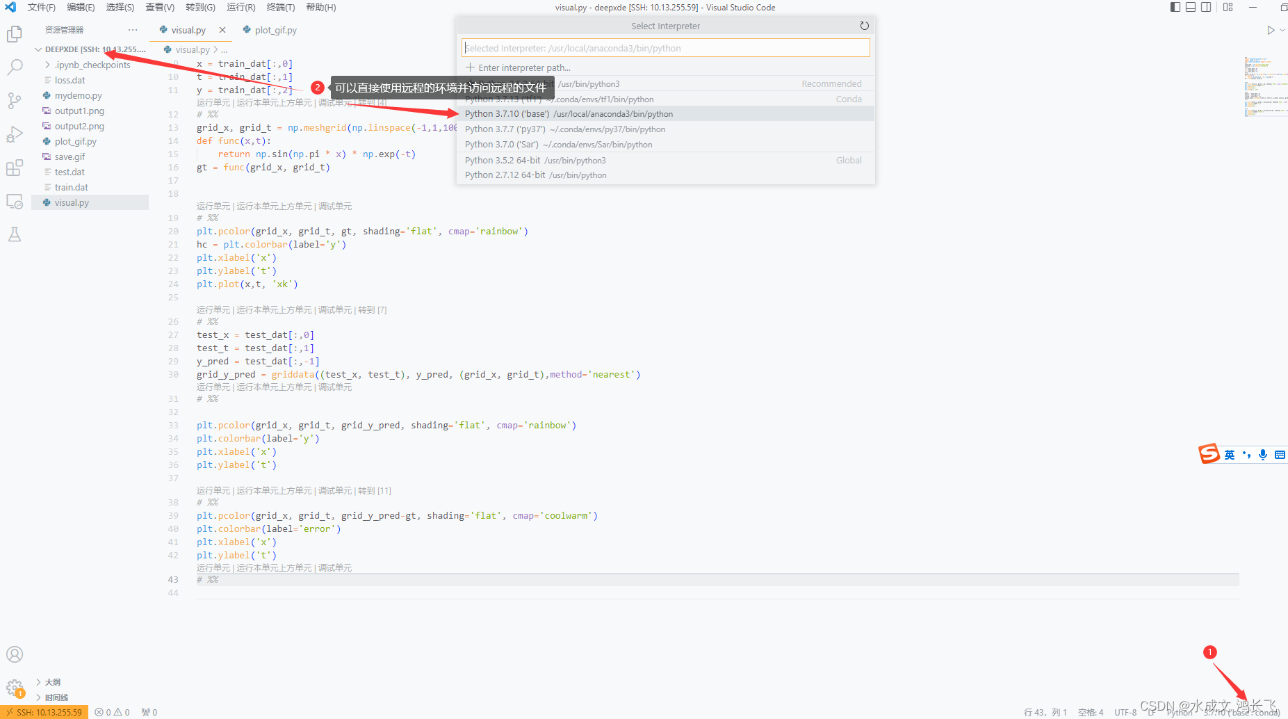
Task: Open mydemo.py in explorer
Action: 90,95
